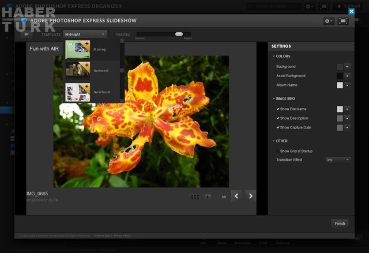369x253 pixels.
Task: Toggle Show File Name option
Action: point(278,109)
